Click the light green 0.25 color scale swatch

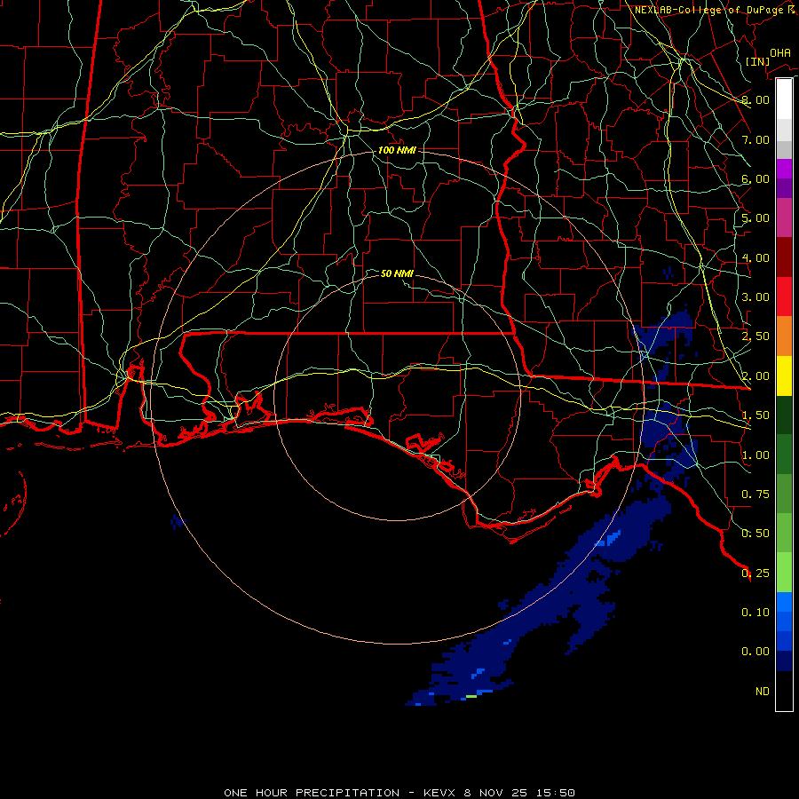(784, 573)
